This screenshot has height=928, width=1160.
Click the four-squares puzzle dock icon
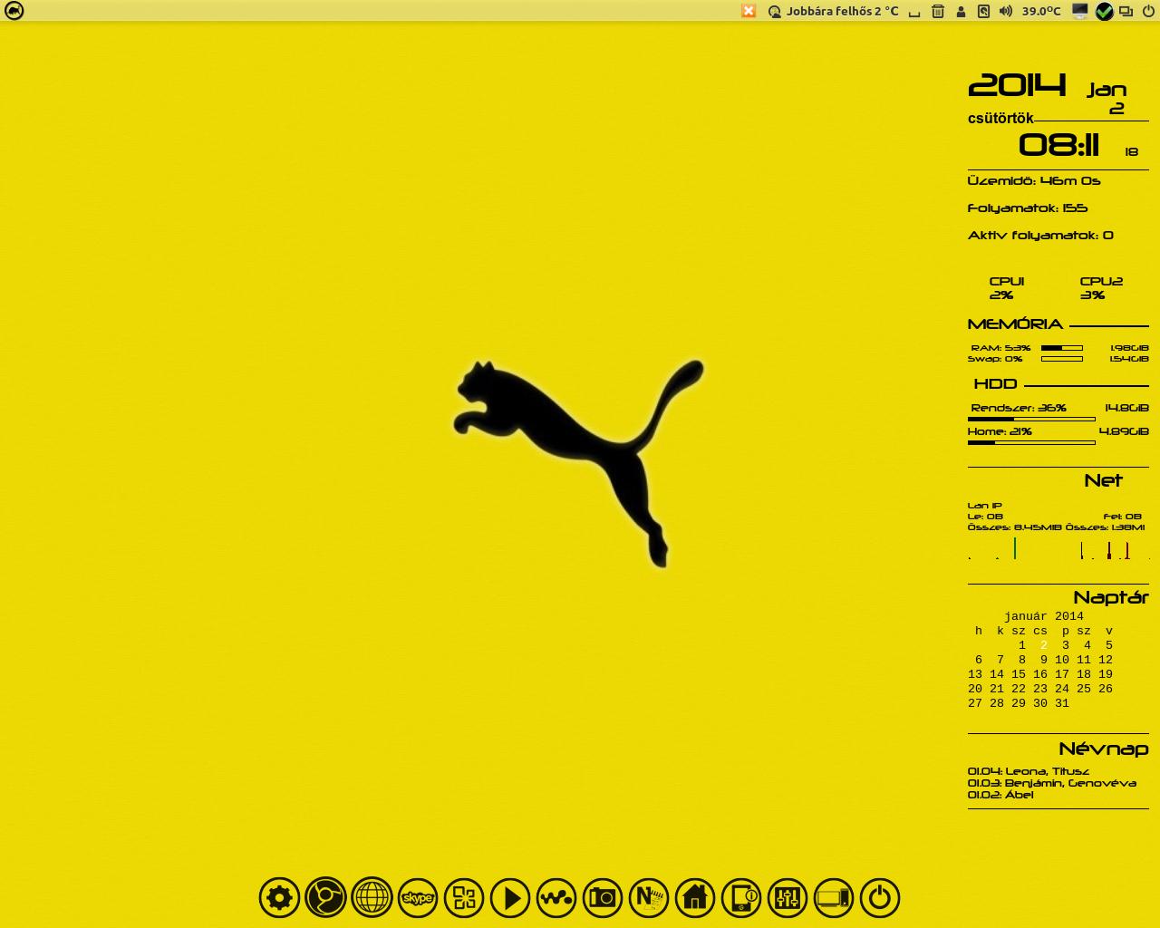click(464, 898)
